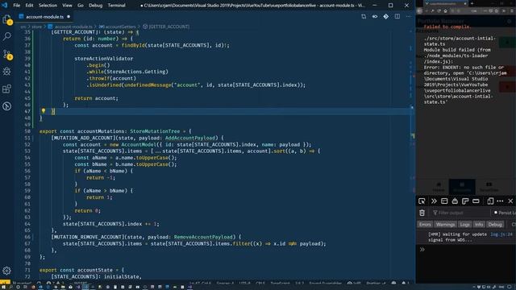Click the compare changes icon in editor toolbar
The height and width of the screenshot is (290, 516).
[x=364, y=16]
